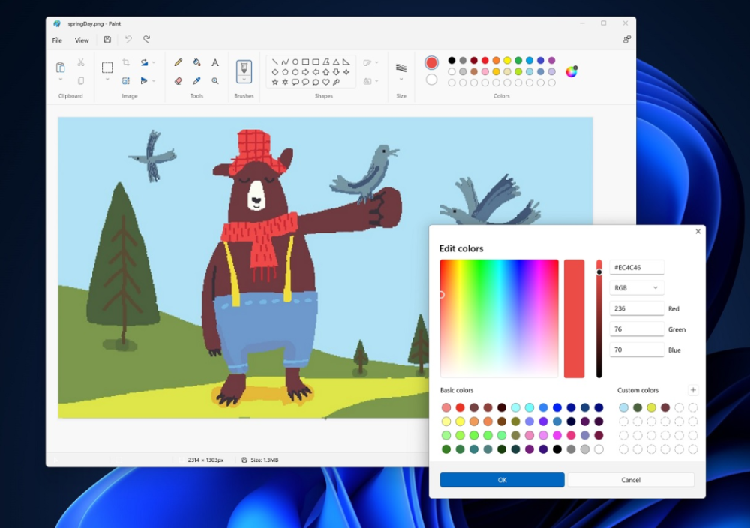Viewport: 750px width, 528px height.
Task: Open the RGB color mode dropdown
Action: [636, 288]
